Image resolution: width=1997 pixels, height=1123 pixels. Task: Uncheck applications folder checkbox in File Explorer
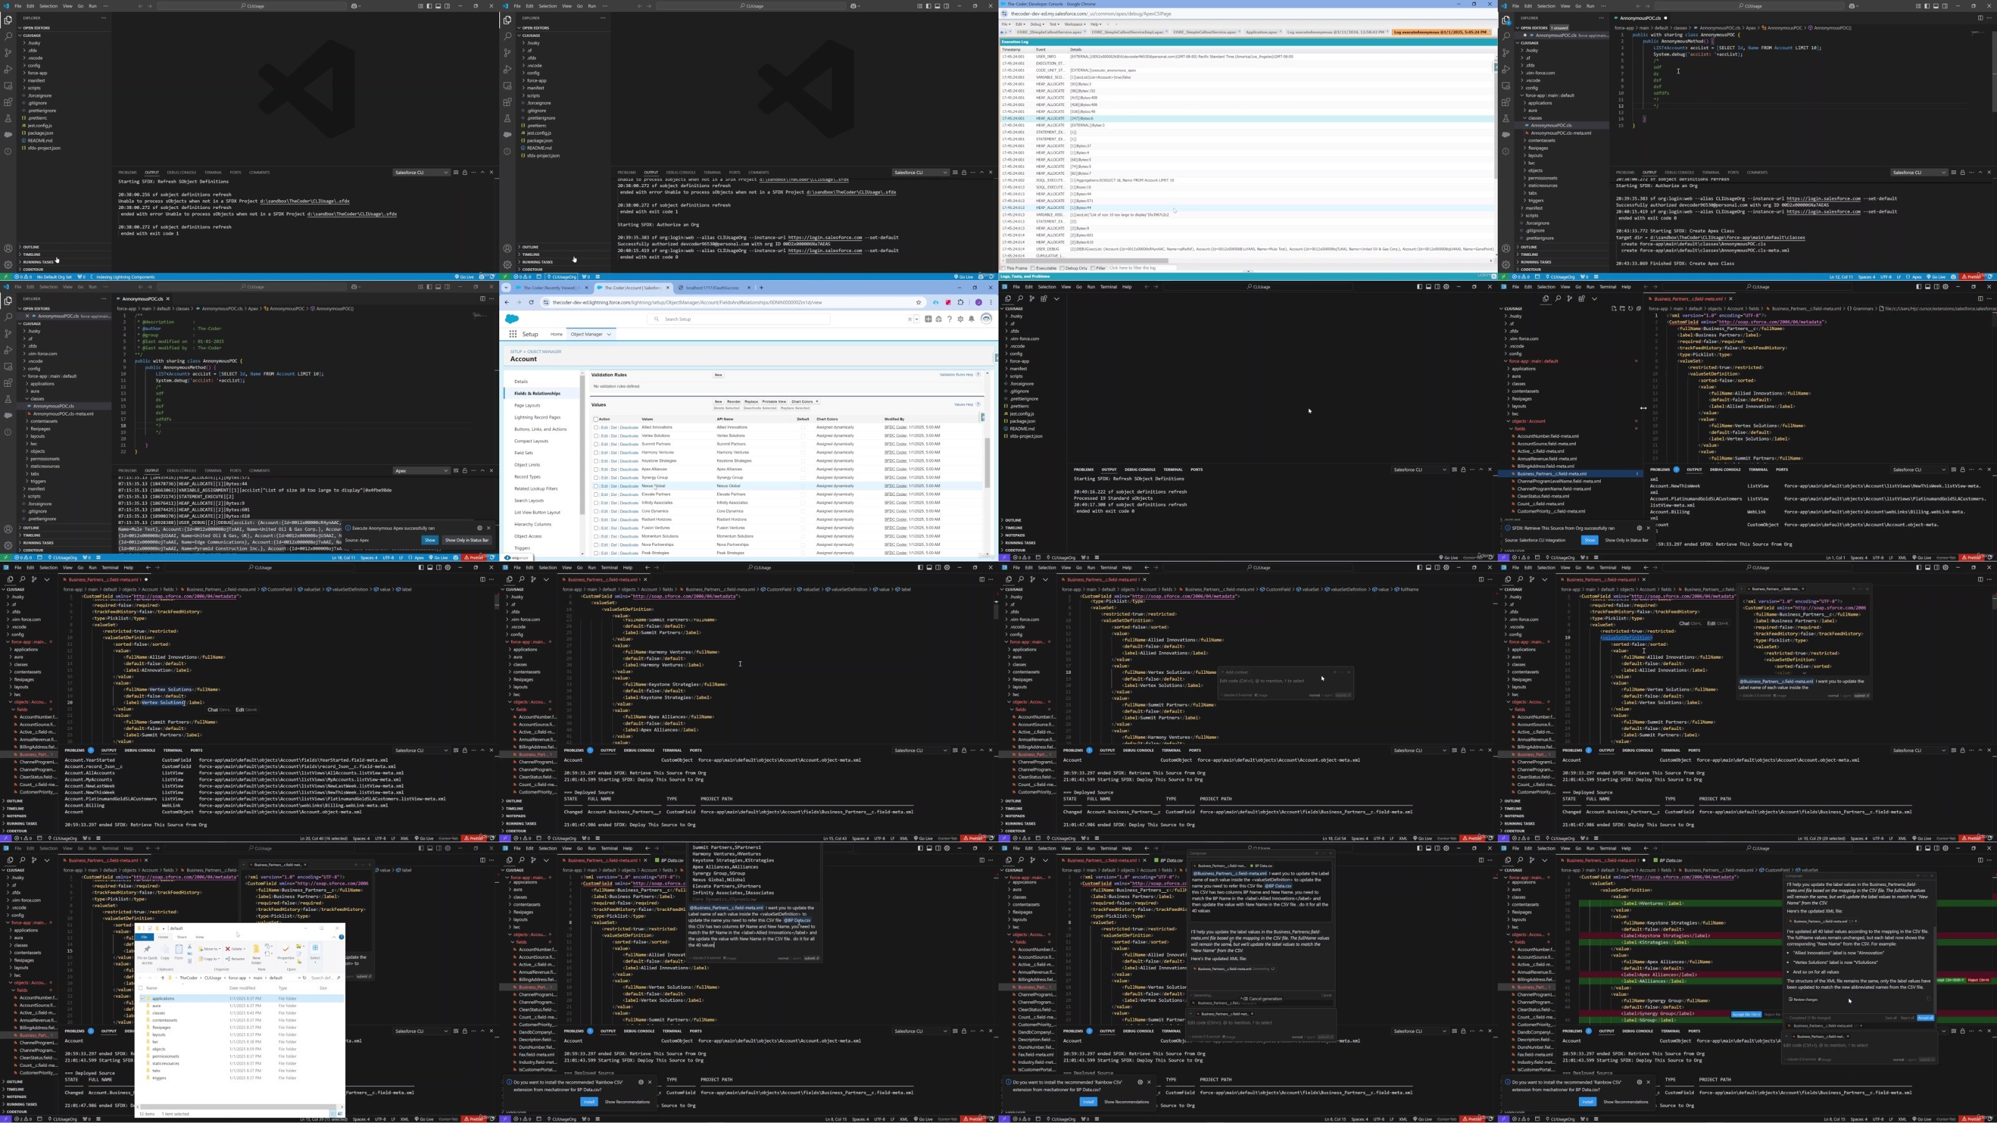[143, 998]
